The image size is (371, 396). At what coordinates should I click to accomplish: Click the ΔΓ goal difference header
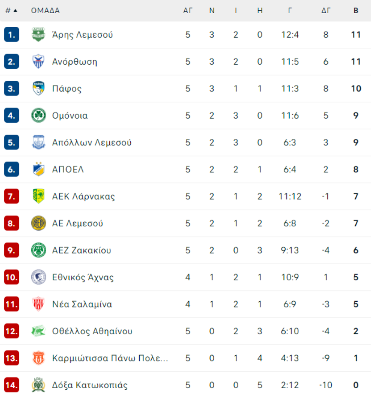(x=326, y=11)
